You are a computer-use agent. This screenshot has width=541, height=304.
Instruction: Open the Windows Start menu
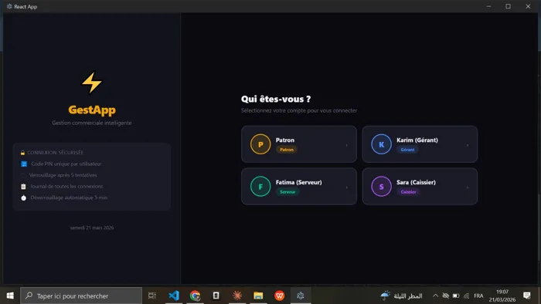coord(10,296)
